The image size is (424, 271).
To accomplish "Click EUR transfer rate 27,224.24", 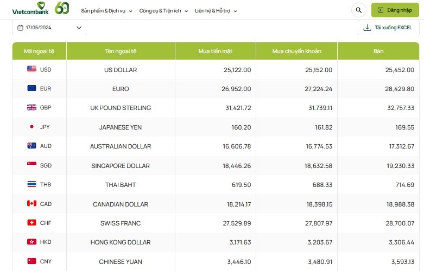I will (318, 89).
